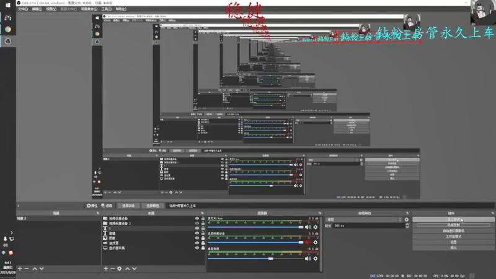Open source Filters (滤镜) button
Viewport: 496px width, 279px height.
(107, 206)
